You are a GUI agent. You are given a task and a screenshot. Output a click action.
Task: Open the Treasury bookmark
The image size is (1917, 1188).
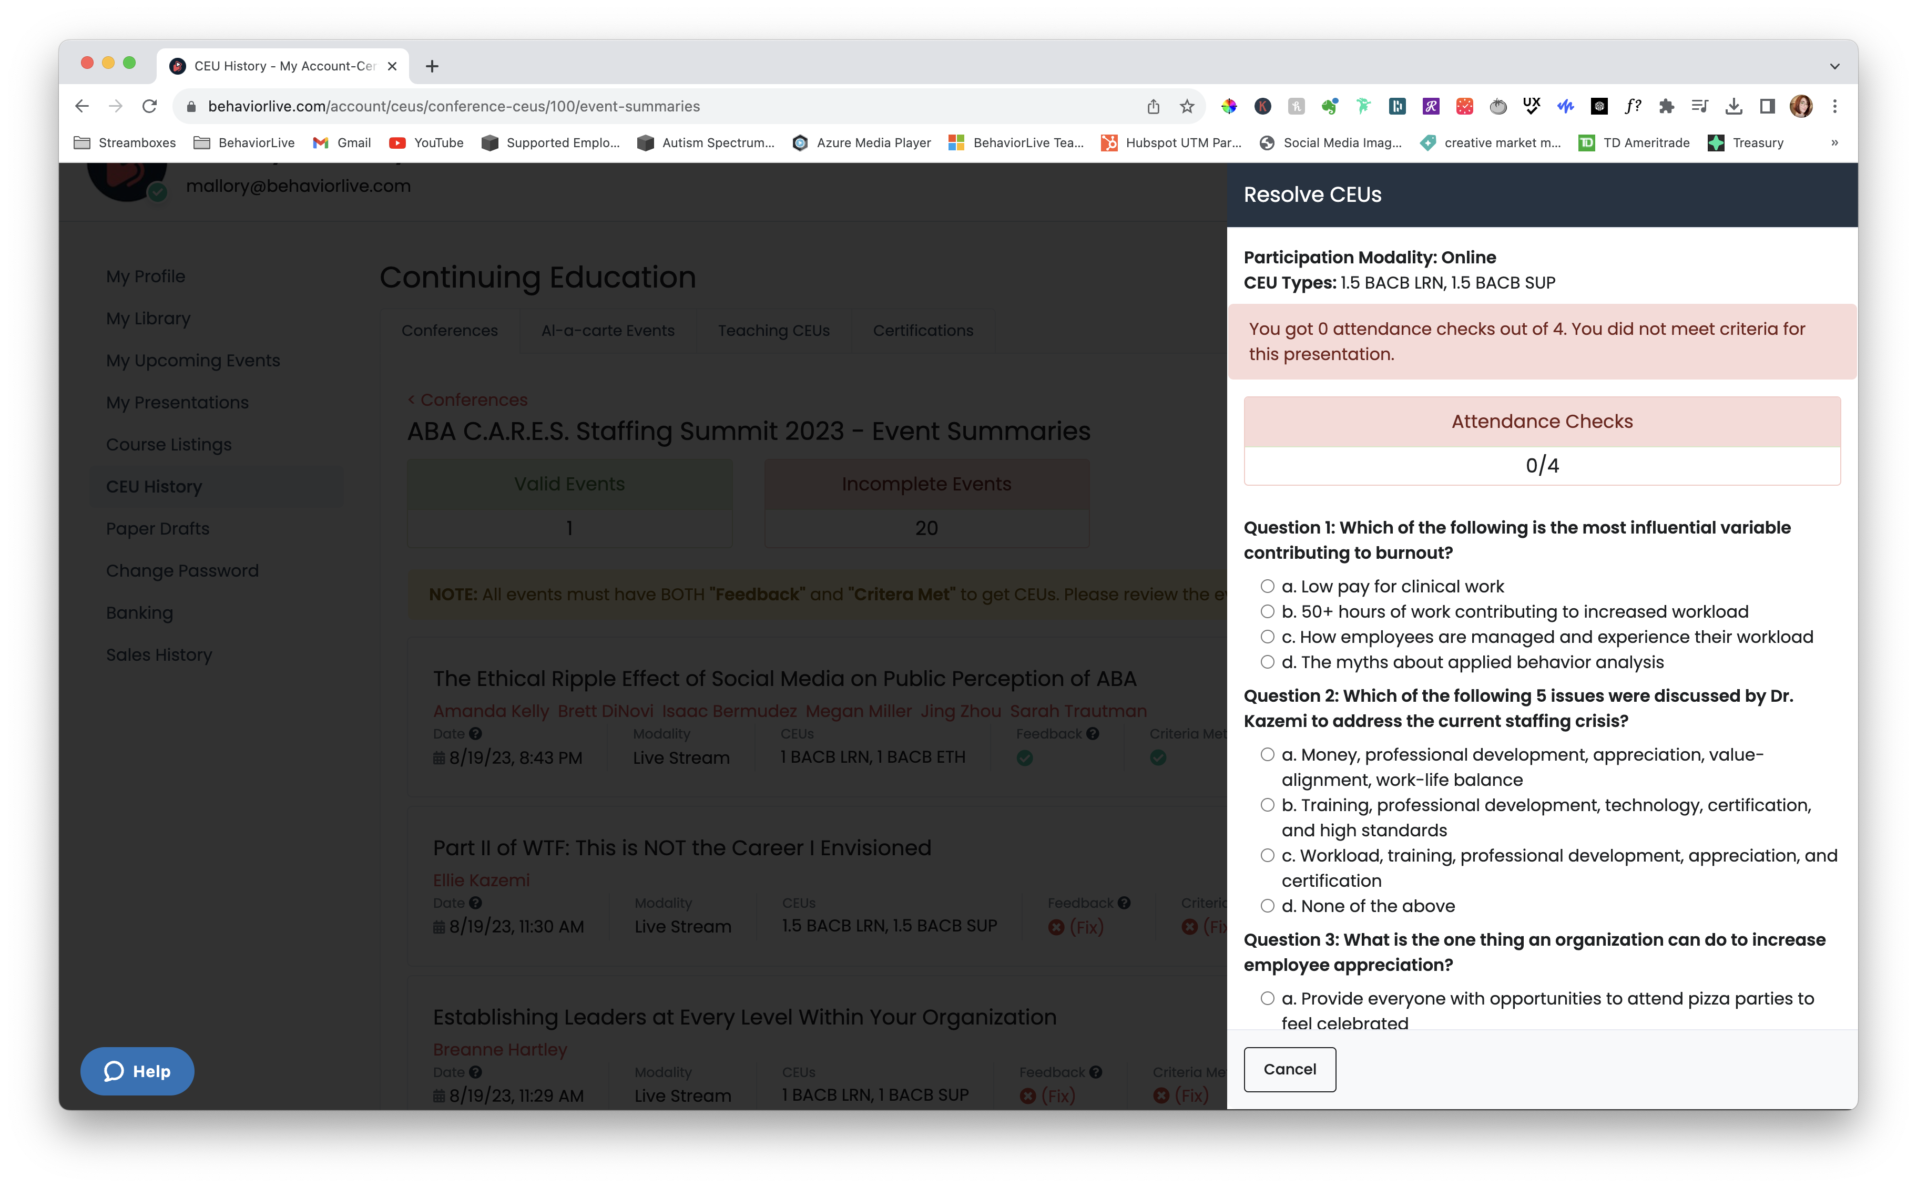1746,142
